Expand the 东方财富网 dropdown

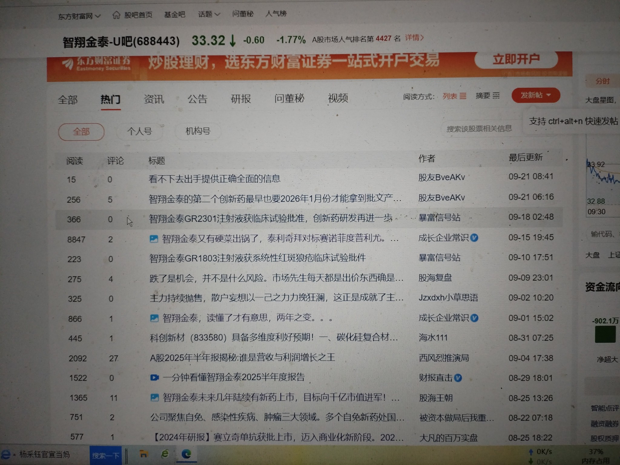click(79, 16)
